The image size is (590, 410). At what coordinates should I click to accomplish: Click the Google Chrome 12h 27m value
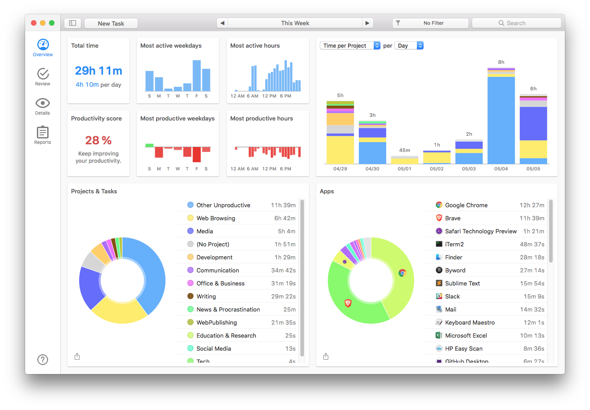[532, 205]
